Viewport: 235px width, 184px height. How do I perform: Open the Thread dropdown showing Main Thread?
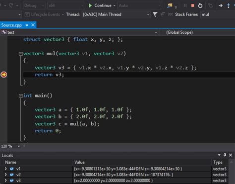(116, 14)
